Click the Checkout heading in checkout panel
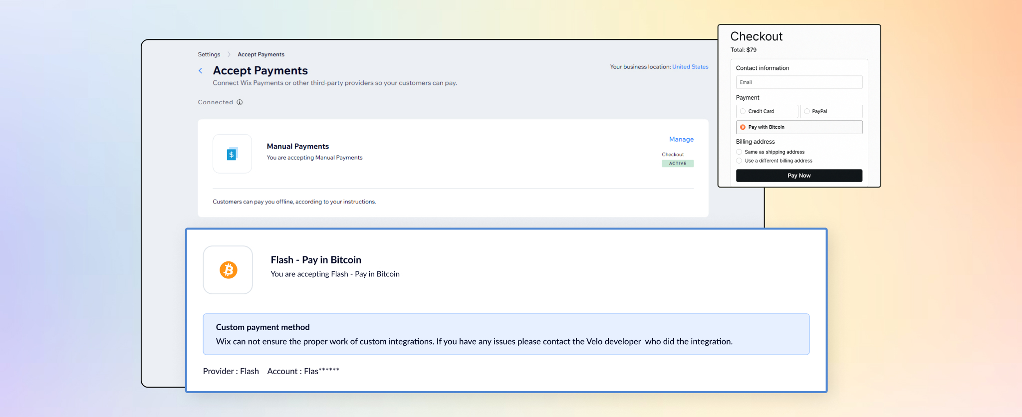The image size is (1022, 417). coord(757,36)
